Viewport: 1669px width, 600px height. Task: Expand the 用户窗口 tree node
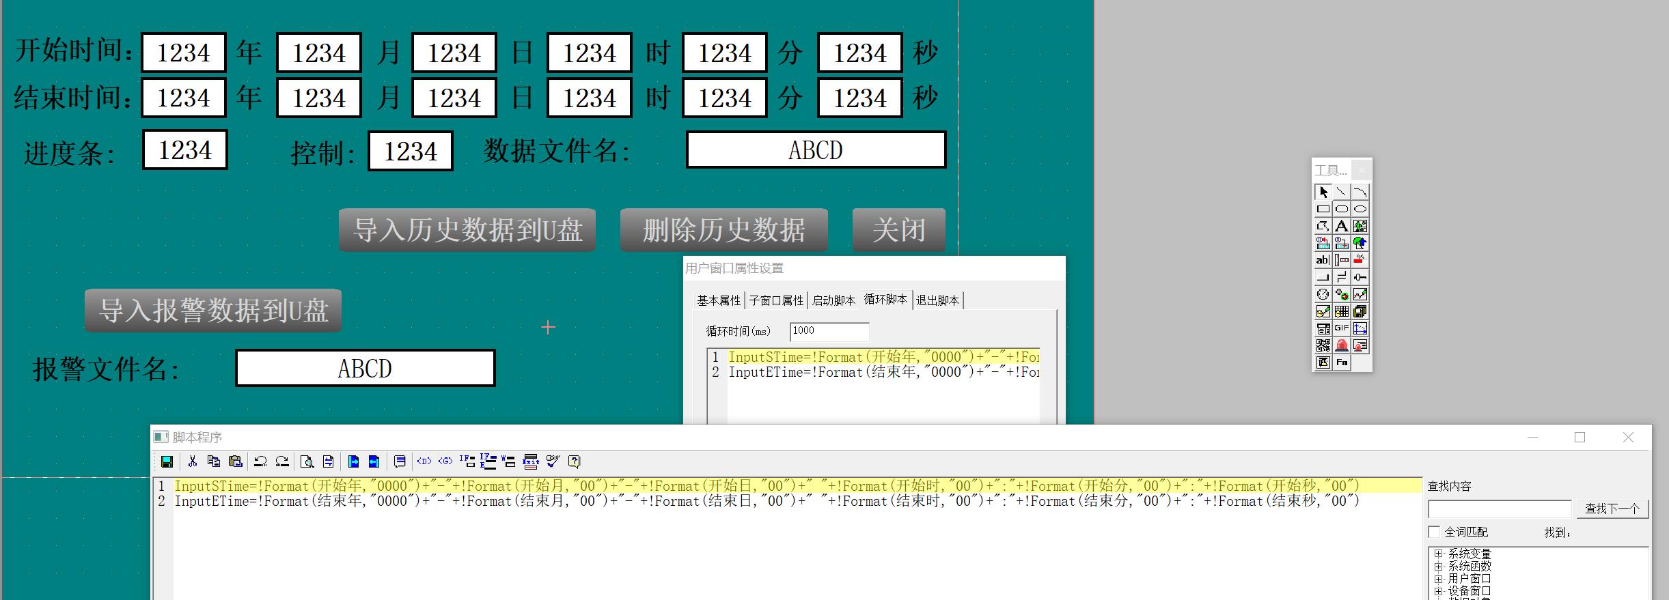pyautogui.click(x=1438, y=578)
